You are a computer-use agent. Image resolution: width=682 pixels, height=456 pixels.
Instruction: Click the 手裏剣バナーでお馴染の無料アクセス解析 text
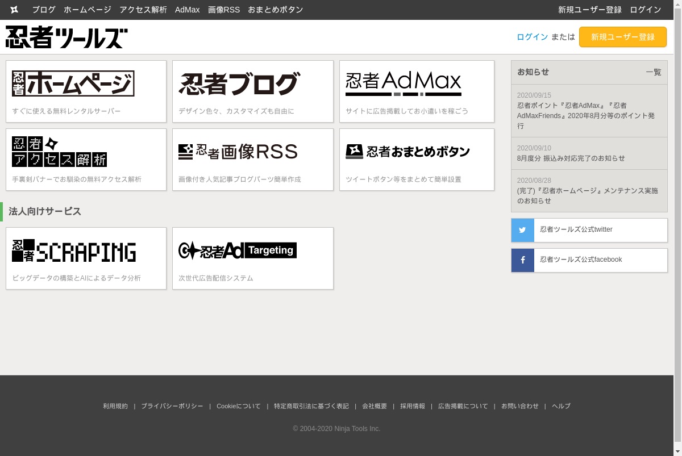[77, 179]
